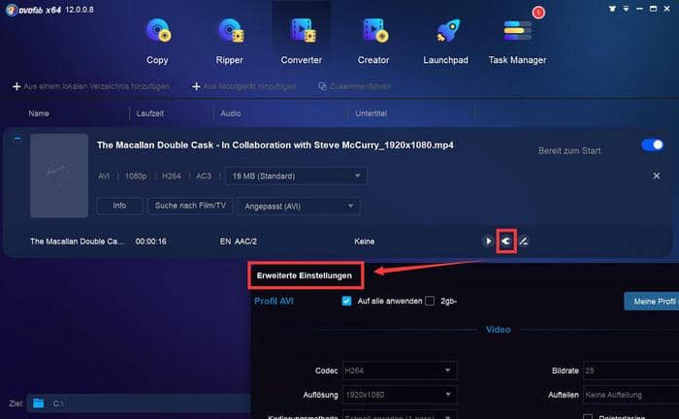Click the Ziel path field C:\
Screen dimensions: 679x419
(139, 403)
